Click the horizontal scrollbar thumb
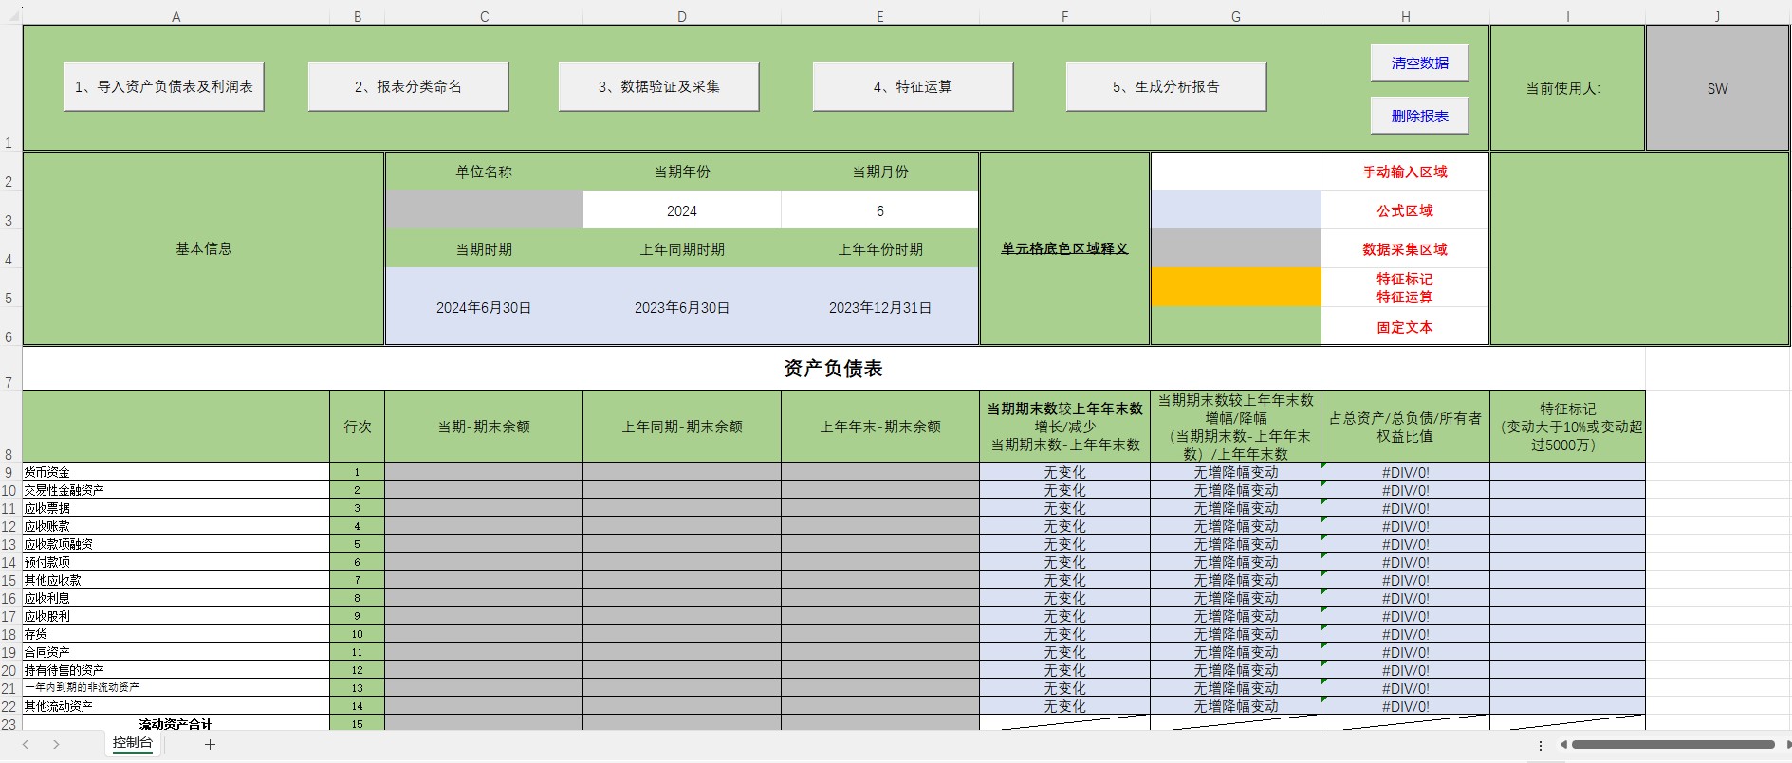Viewport: 1792px width, 763px height. point(1672,745)
